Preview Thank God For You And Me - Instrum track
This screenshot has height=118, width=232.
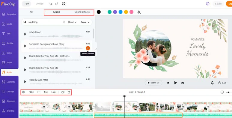point(25,58)
